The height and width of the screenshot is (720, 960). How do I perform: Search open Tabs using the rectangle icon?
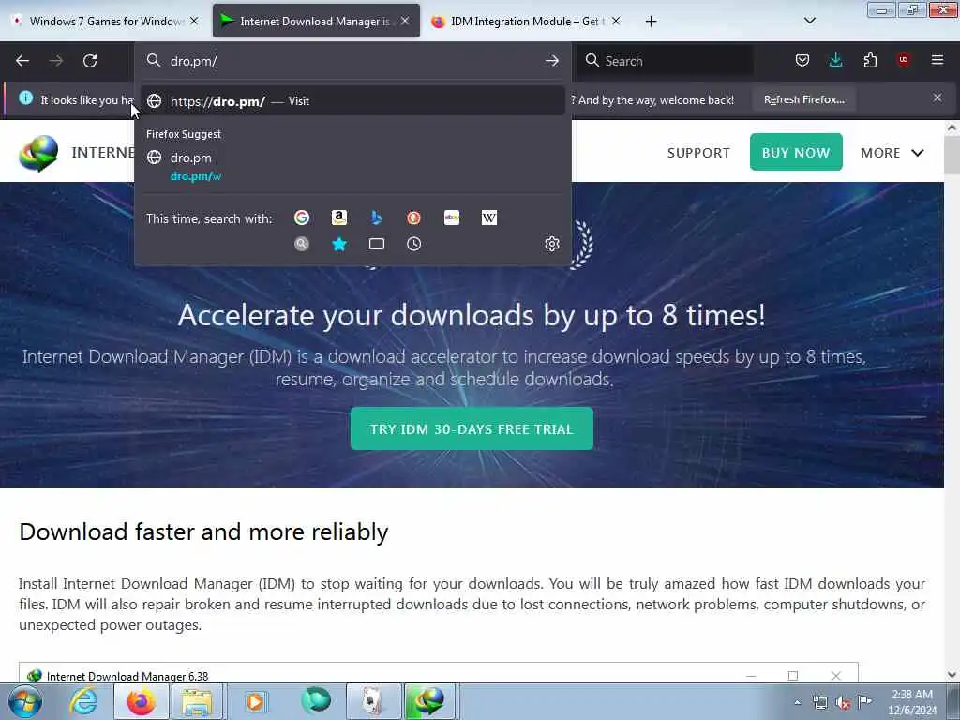[x=377, y=245]
